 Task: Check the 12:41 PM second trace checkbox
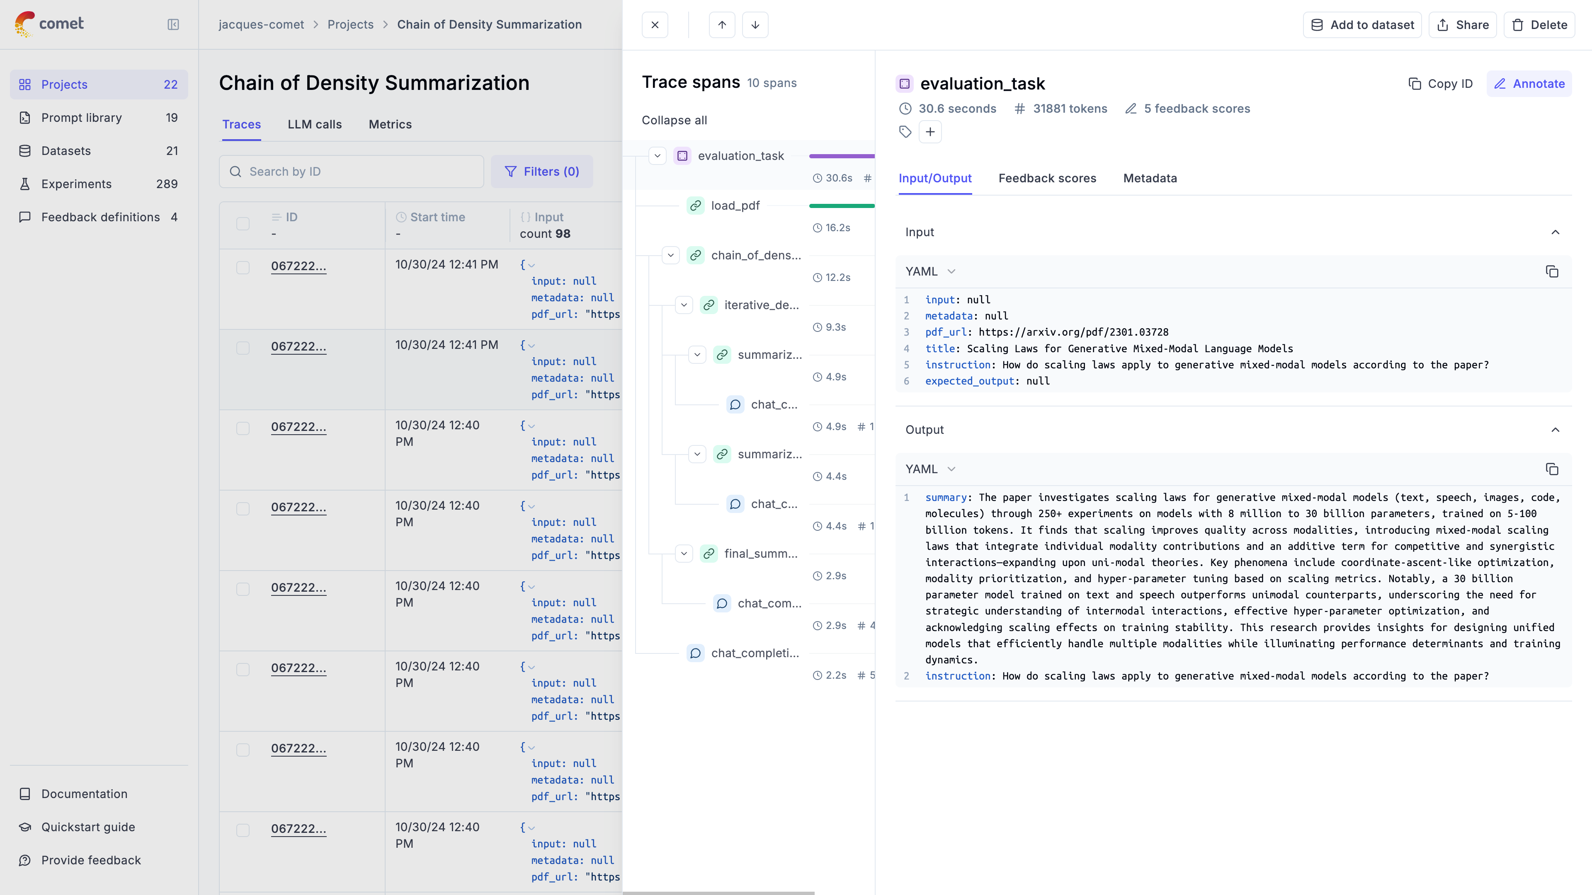[x=243, y=348]
